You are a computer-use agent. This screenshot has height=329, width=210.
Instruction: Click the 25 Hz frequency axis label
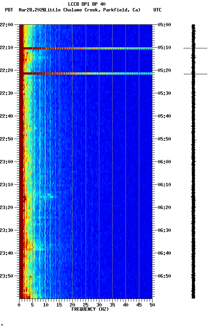point(86,305)
